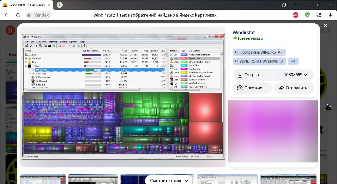
Task: Open the Windirstat title link
Action: point(244,32)
